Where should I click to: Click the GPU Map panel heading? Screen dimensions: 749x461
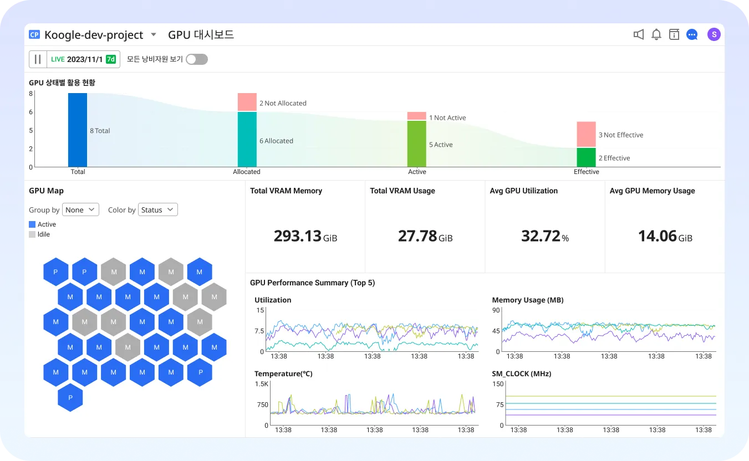tap(46, 191)
